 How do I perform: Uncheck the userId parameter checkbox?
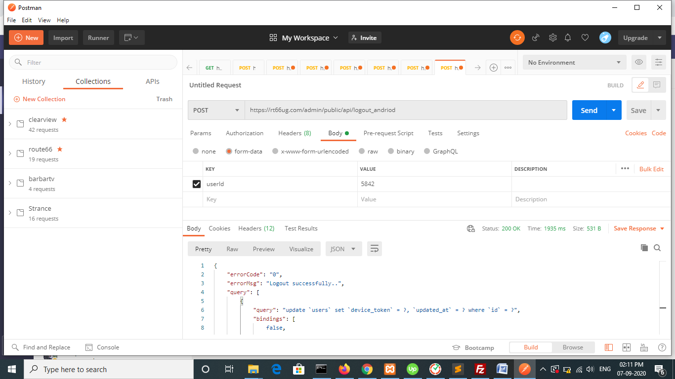[196, 184]
